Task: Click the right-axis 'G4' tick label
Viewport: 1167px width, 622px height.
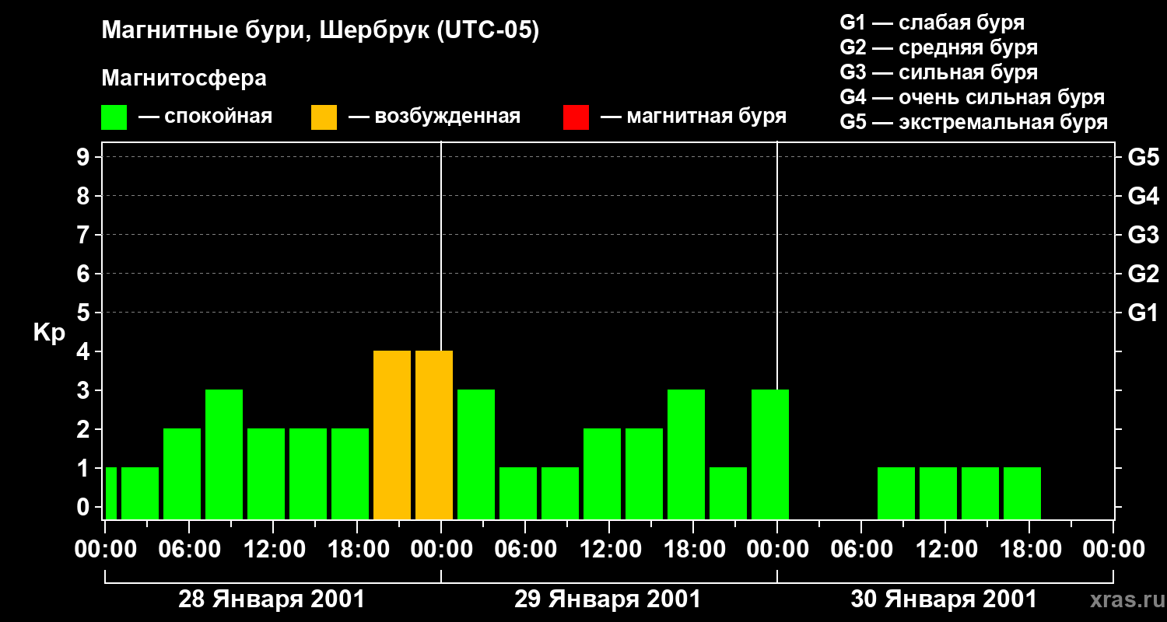Action: point(1143,196)
